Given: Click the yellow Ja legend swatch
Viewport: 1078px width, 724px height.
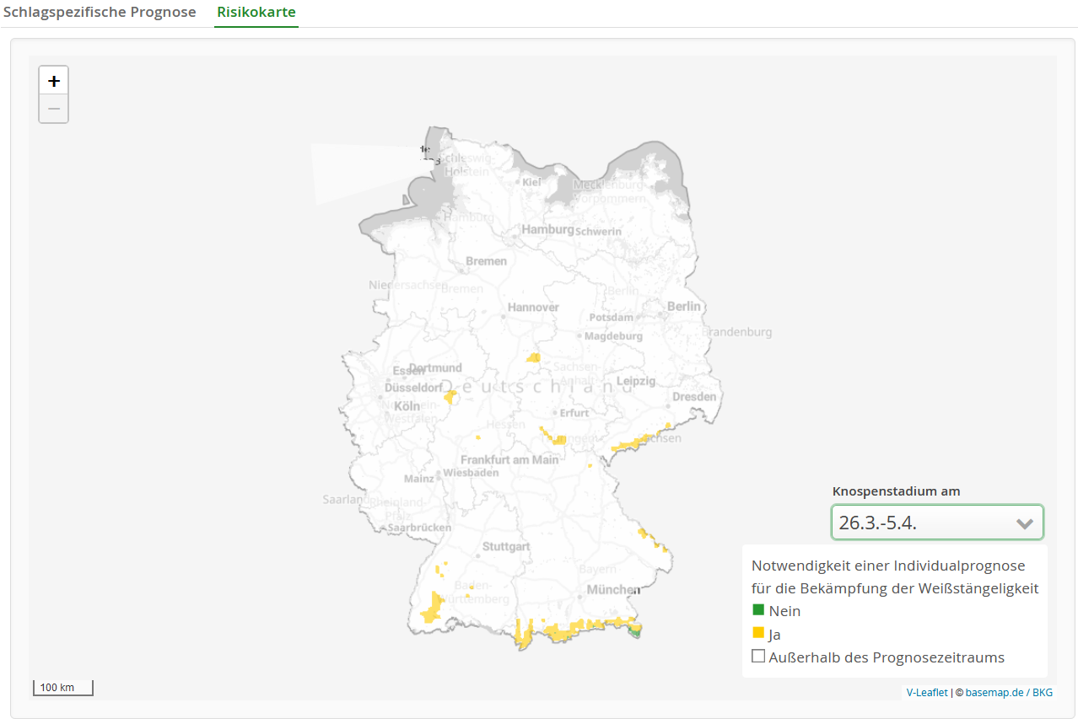Looking at the screenshot, I should pyautogui.click(x=758, y=633).
